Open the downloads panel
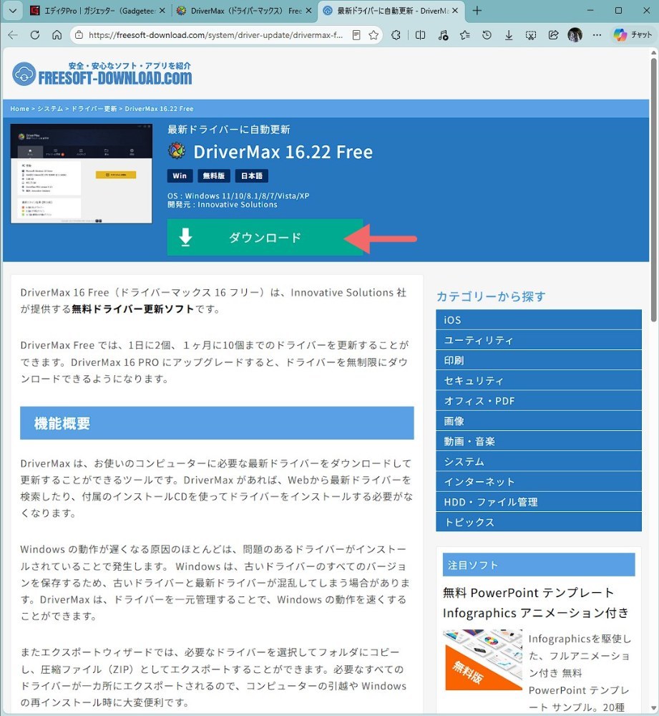 (x=509, y=35)
